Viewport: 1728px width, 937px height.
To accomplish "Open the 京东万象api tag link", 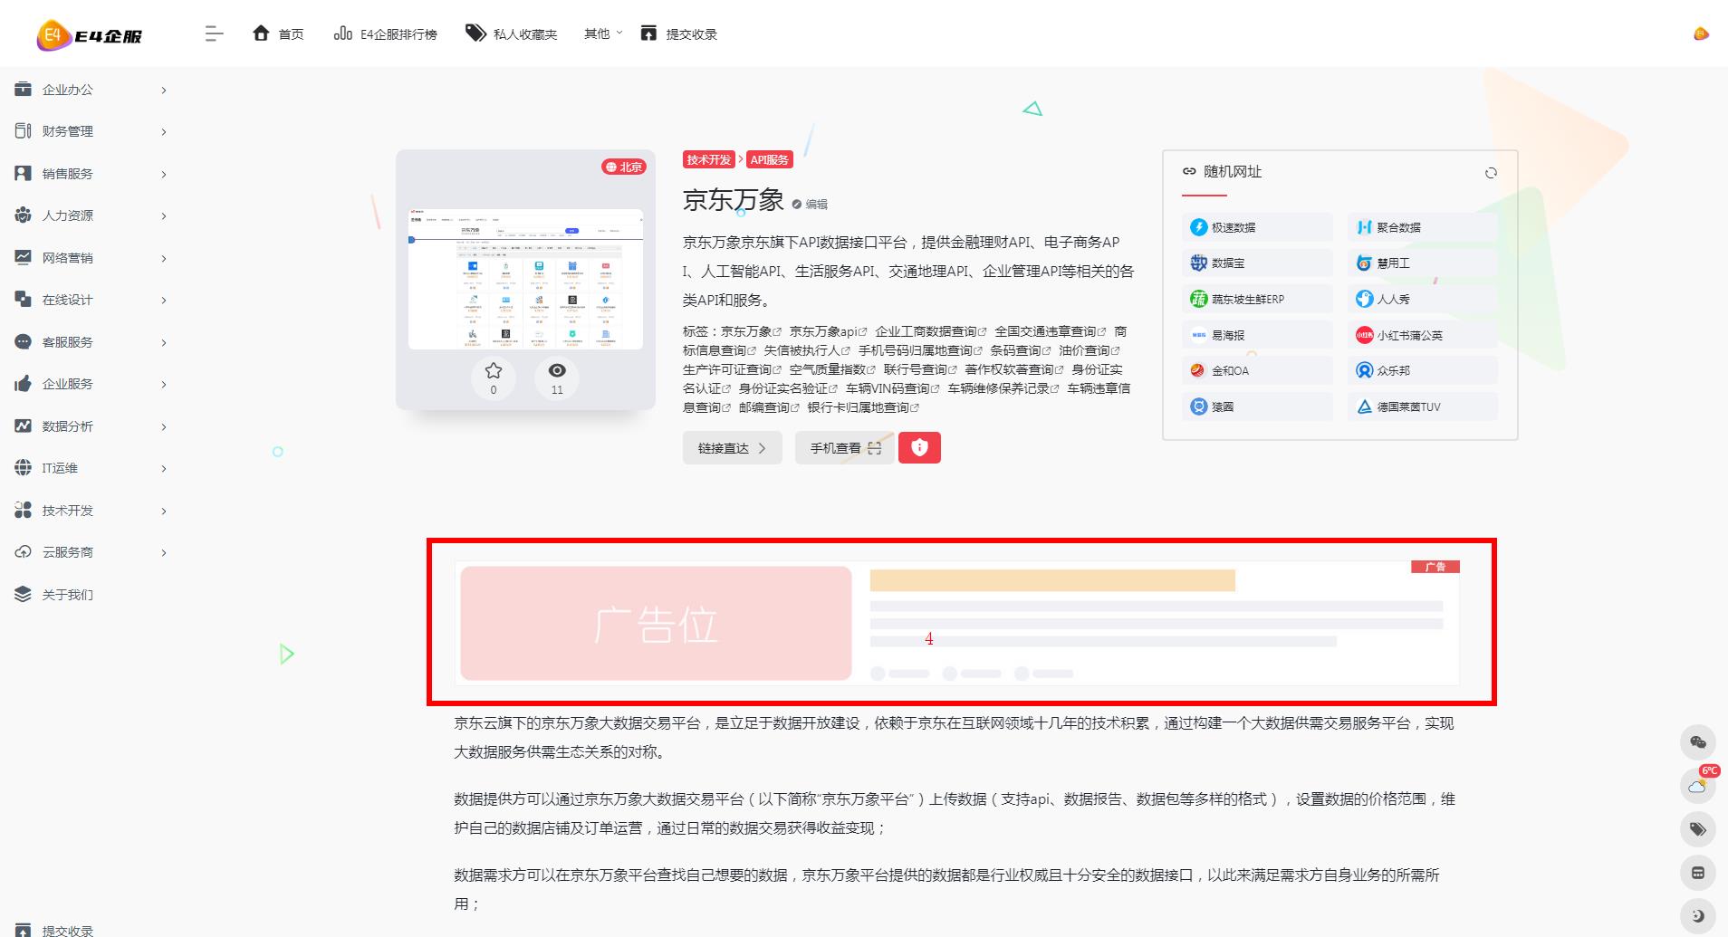I will [x=828, y=331].
